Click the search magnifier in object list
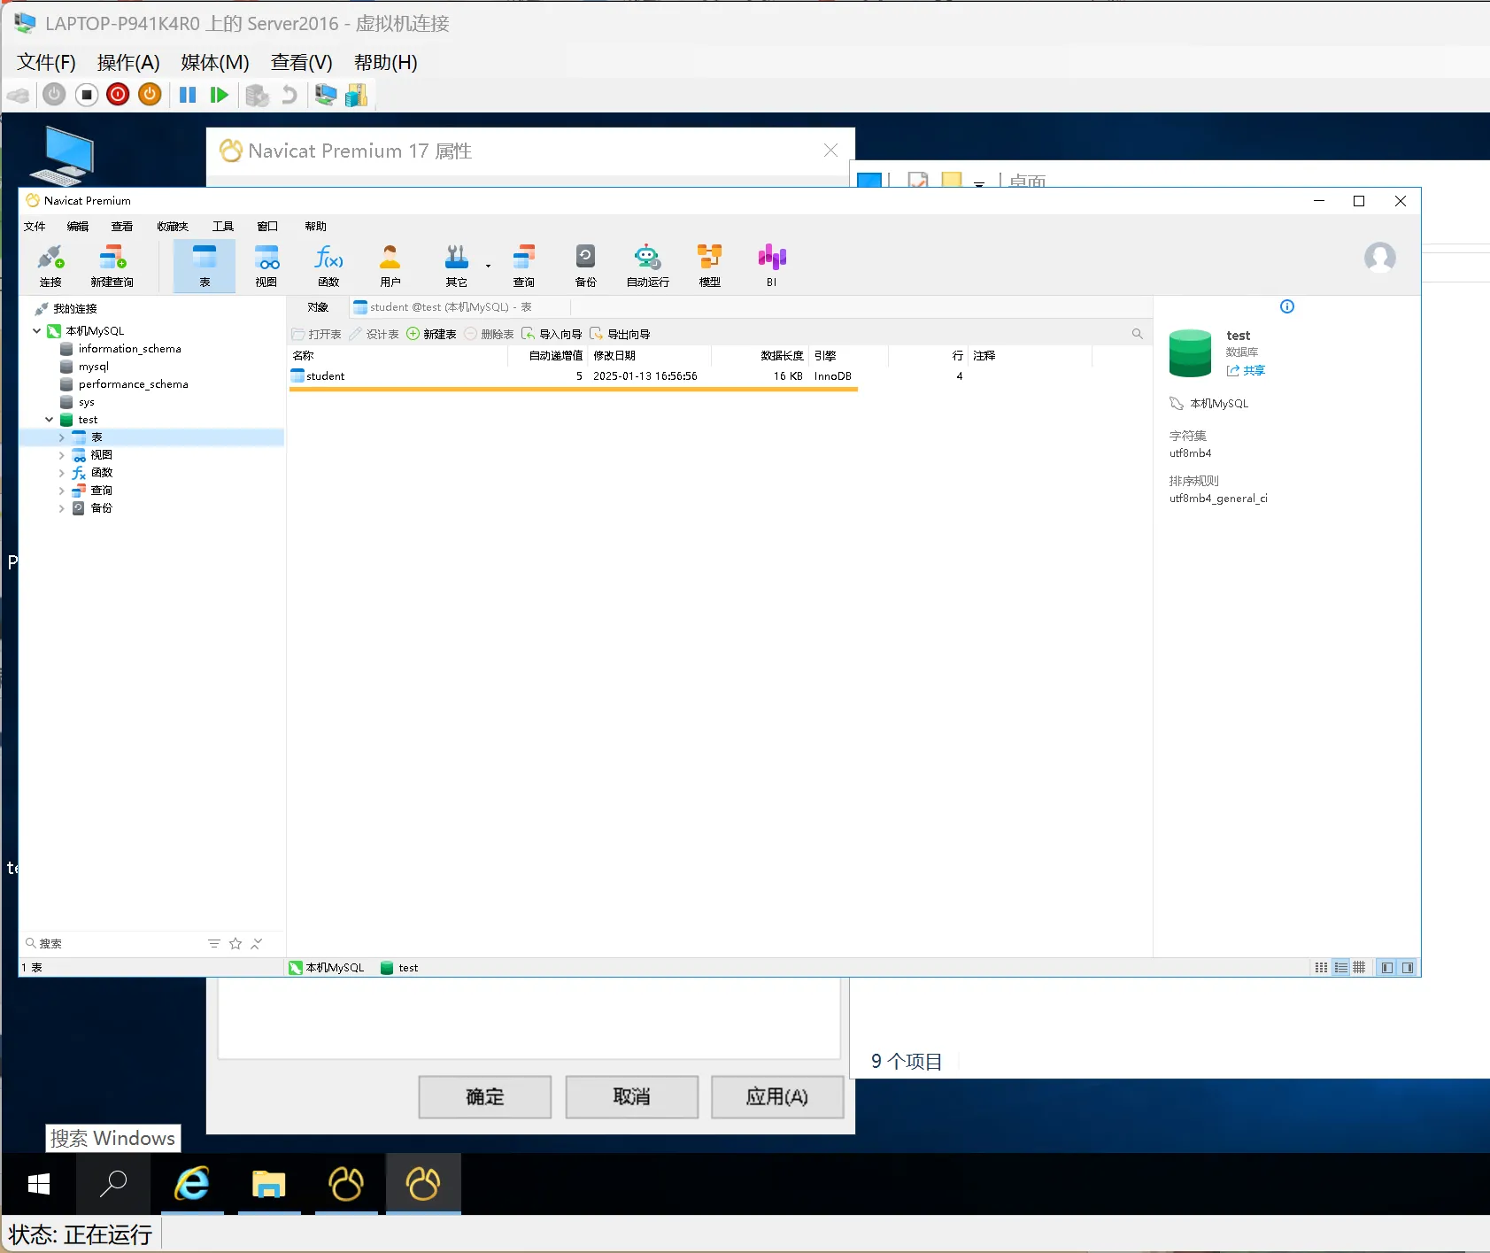This screenshot has width=1490, height=1253. [x=1138, y=334]
